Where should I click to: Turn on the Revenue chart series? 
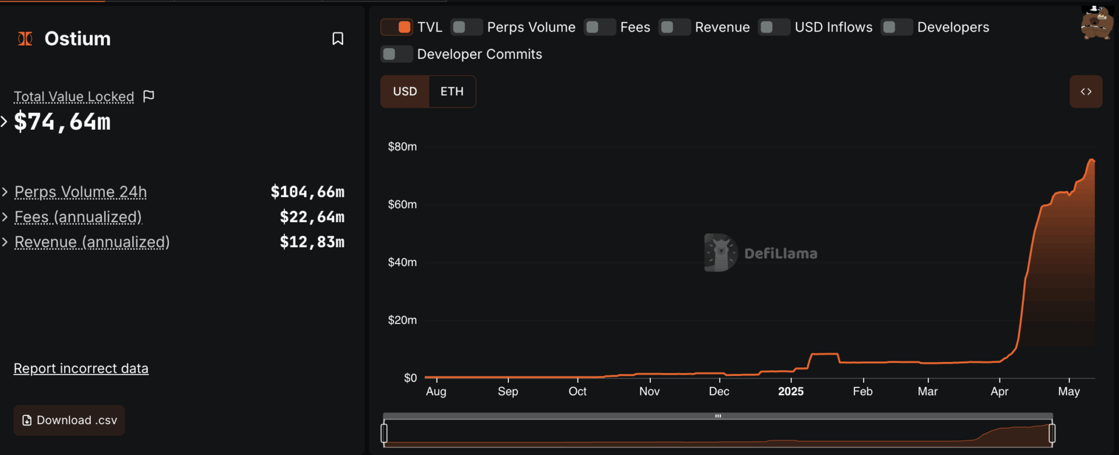[x=674, y=27]
